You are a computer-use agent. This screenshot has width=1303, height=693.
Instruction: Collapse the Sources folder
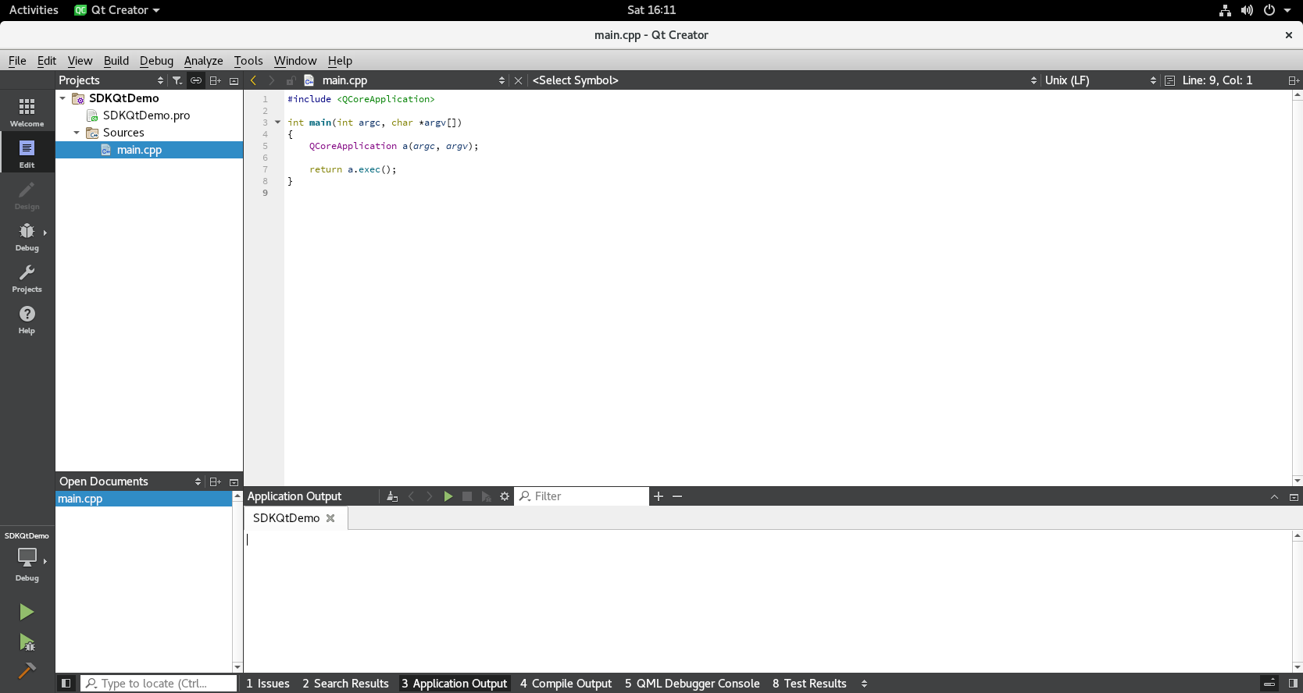[x=77, y=133]
